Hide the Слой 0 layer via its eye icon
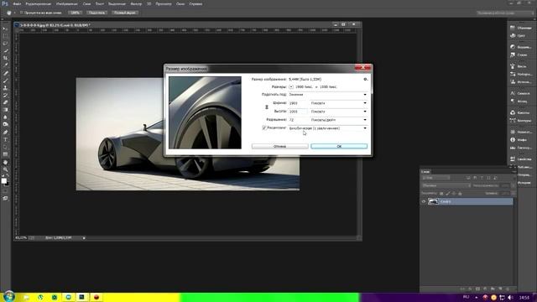537x302 pixels. tap(424, 201)
